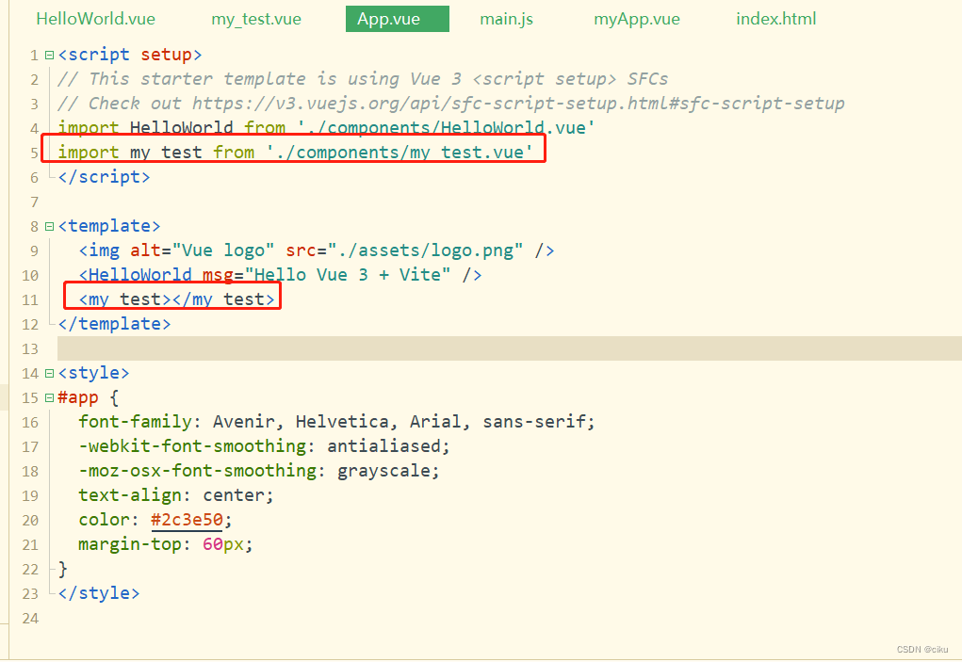Screen dimensions: 962x662
Task: Click the vuejs.org URL in the comment
Action: click(x=518, y=104)
